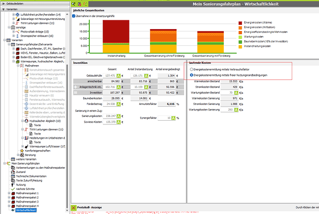
Task: Open Technische Dokumentation in the tree
Action: (x=31, y=177)
